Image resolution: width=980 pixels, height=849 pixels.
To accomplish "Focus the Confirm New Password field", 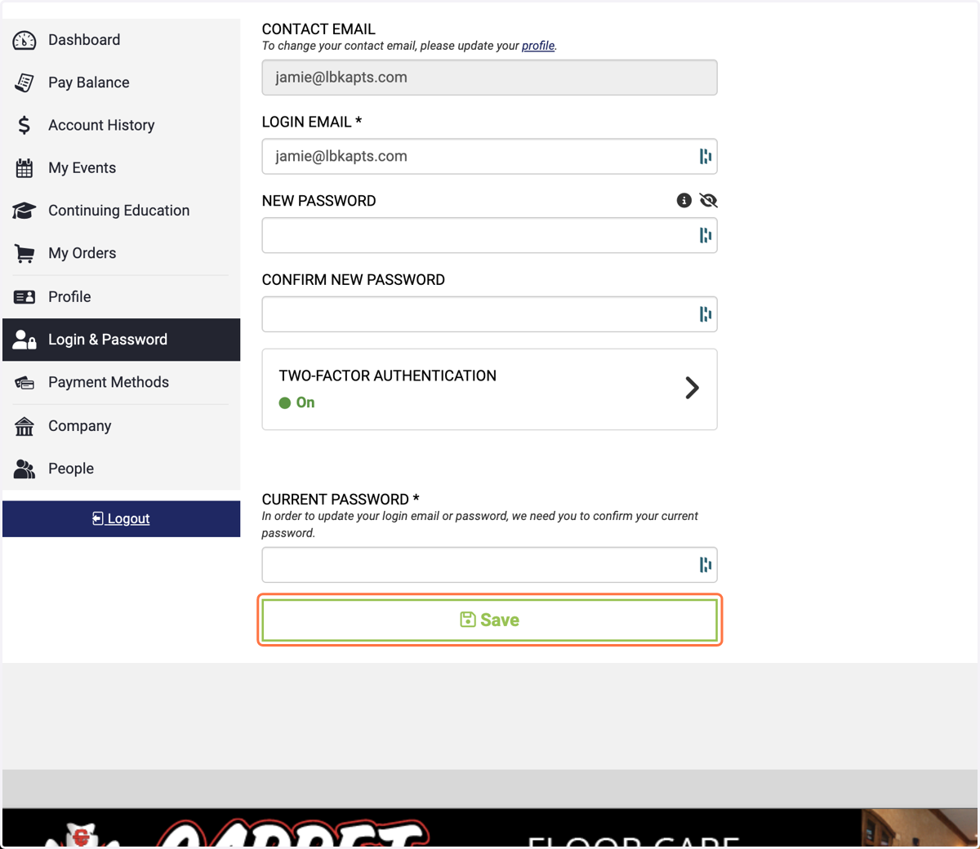I will [490, 314].
